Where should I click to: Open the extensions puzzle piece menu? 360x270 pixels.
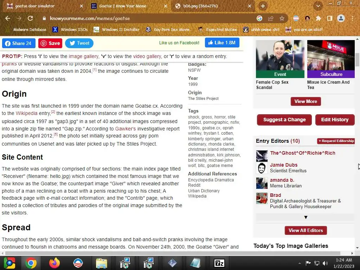click(319, 18)
